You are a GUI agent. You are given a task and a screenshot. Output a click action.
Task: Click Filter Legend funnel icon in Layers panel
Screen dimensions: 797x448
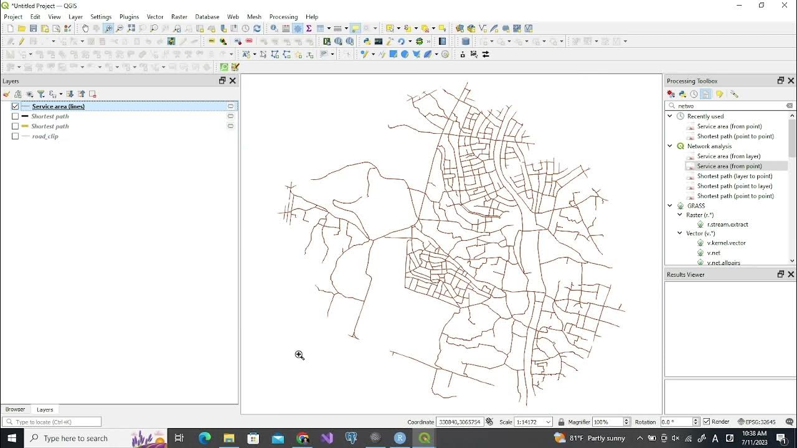pos(41,94)
